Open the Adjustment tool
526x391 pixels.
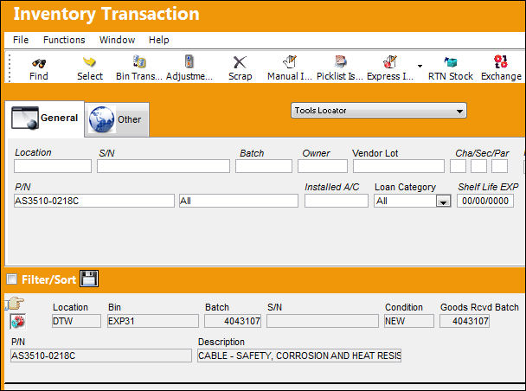(189, 68)
